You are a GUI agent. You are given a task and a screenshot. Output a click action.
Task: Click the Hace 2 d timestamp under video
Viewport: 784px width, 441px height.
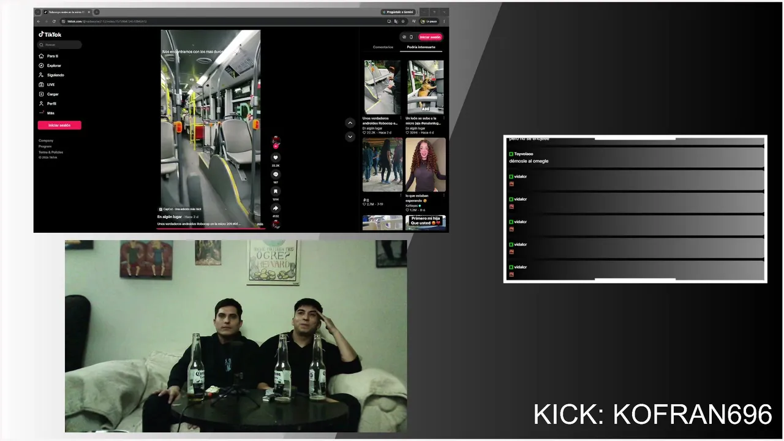192,217
